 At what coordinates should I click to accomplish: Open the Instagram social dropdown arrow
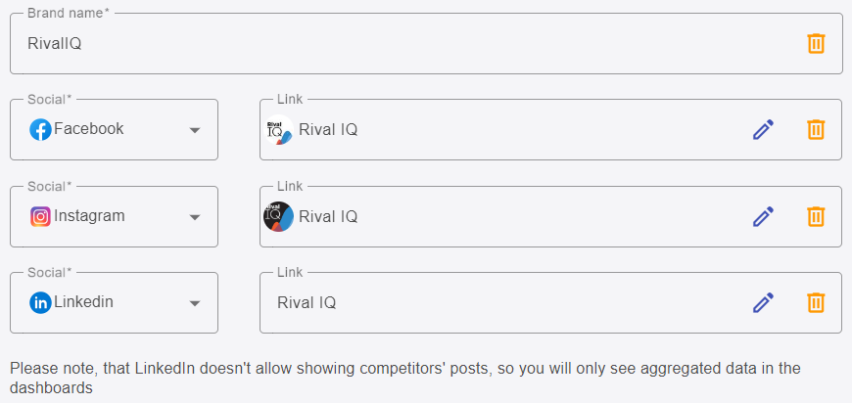[x=195, y=217]
